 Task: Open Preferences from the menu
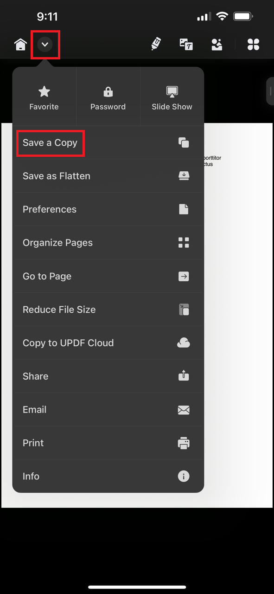pyautogui.click(x=108, y=209)
